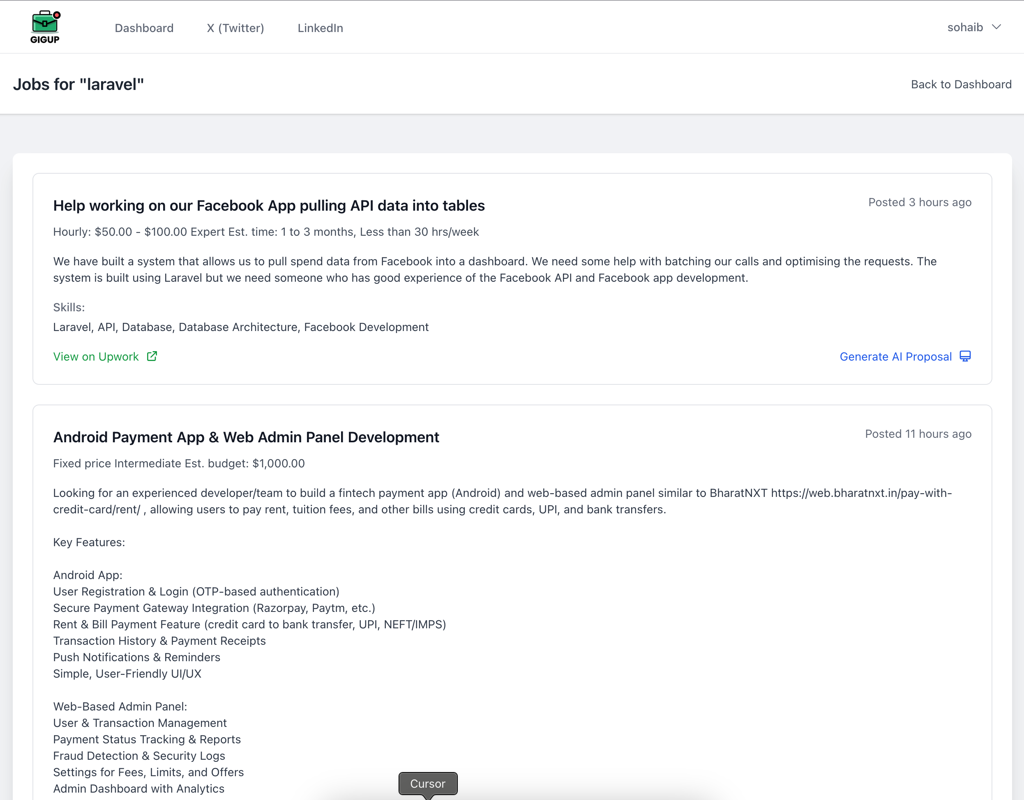
Task: Click external-link icon beside View on Upwork
Action: pyautogui.click(x=152, y=356)
